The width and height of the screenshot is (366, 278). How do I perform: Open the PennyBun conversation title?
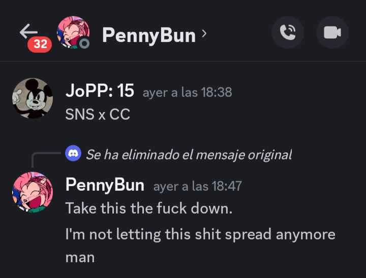[x=148, y=35]
